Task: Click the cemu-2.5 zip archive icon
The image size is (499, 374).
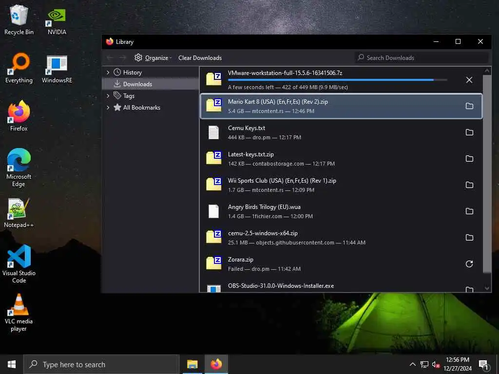Action: pos(213,237)
